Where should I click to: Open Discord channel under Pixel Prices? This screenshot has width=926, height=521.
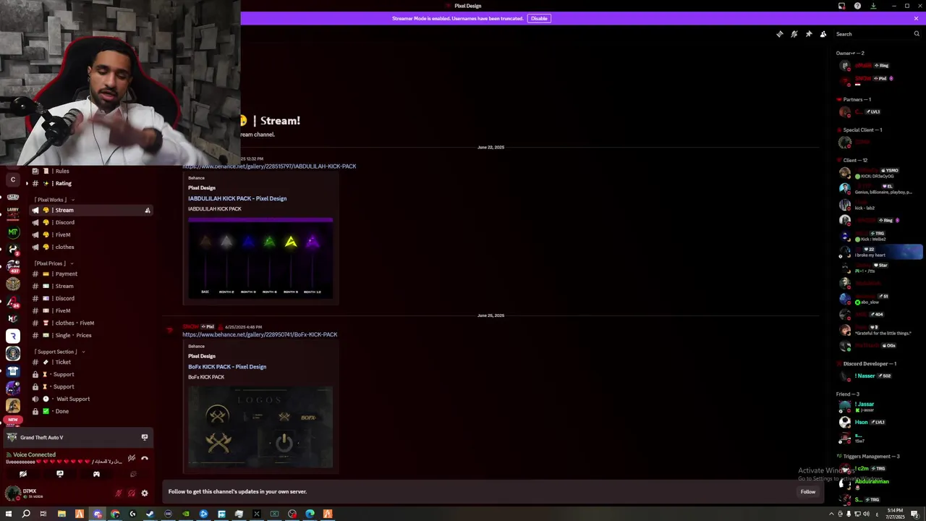pyautogui.click(x=90, y=298)
